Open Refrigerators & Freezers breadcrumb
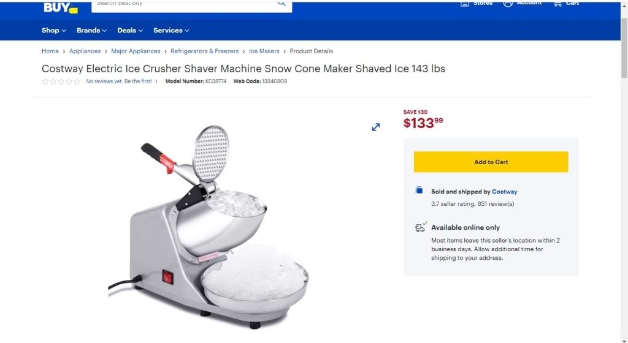628x343 pixels. point(204,51)
